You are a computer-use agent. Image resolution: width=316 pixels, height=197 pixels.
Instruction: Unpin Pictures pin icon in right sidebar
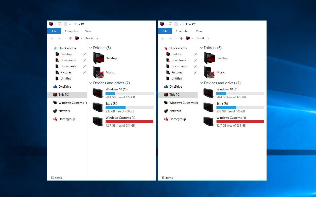(x=196, y=72)
